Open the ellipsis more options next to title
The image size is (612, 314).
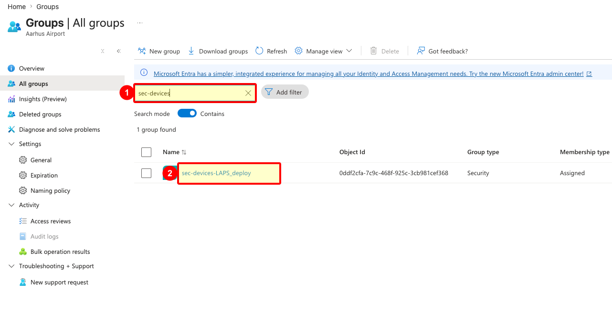(x=140, y=23)
